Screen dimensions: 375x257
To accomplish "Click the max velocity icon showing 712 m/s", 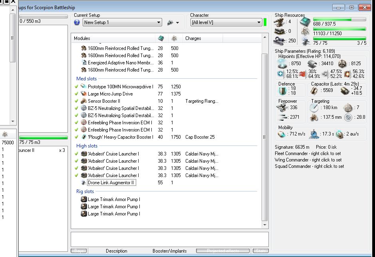I will [x=282, y=134].
